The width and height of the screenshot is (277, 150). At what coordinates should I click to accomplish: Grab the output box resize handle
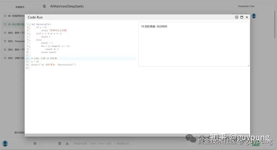[x=248, y=65]
